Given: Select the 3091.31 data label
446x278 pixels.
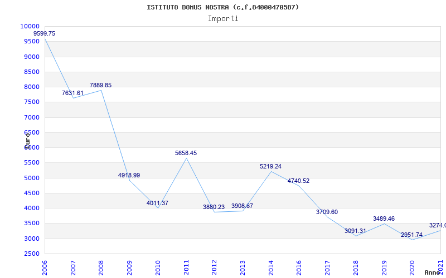Looking at the screenshot, I should click(x=355, y=231).
